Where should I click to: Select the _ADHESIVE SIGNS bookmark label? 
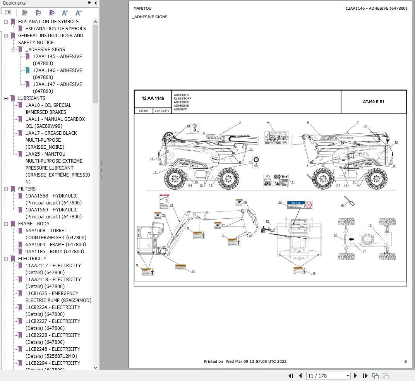(x=45, y=50)
